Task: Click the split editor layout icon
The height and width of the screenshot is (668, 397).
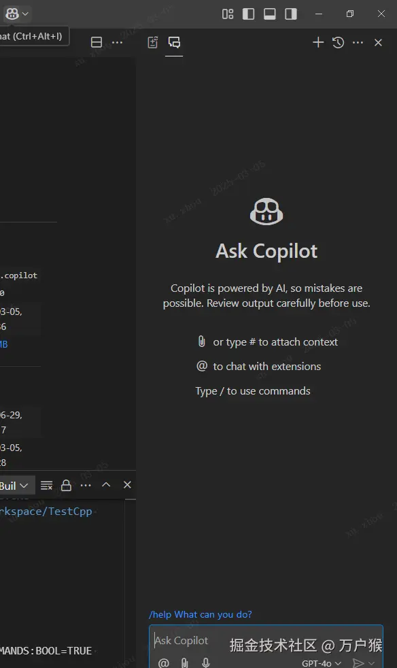Action: point(97,42)
